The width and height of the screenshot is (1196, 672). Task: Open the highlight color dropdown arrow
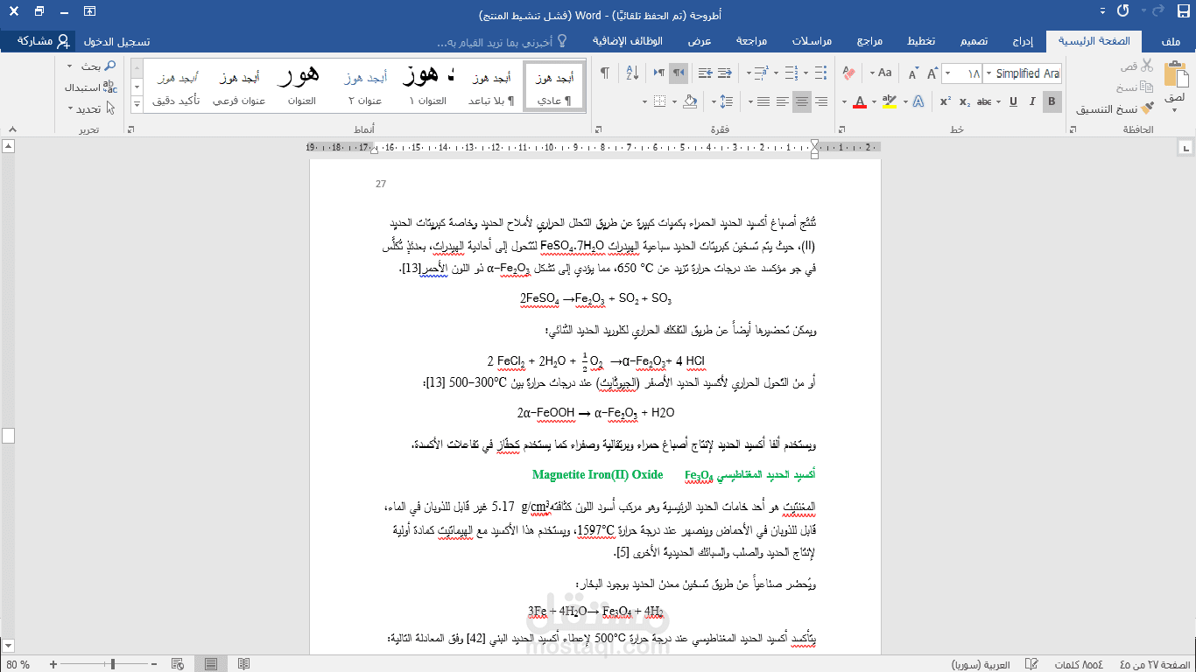tap(874, 101)
